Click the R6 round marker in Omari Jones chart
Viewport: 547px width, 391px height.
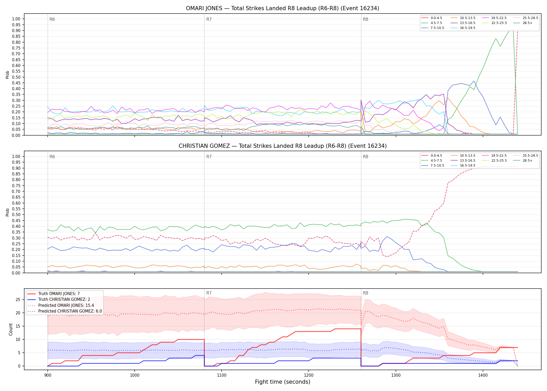tap(52, 19)
